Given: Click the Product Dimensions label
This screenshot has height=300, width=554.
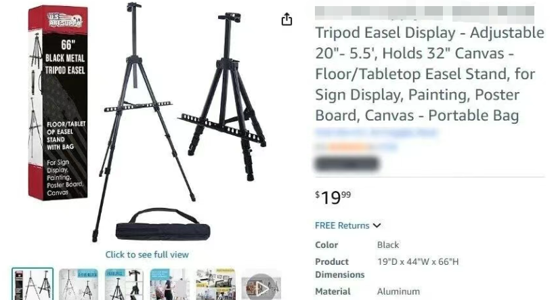Looking at the screenshot, I should coord(339,268).
